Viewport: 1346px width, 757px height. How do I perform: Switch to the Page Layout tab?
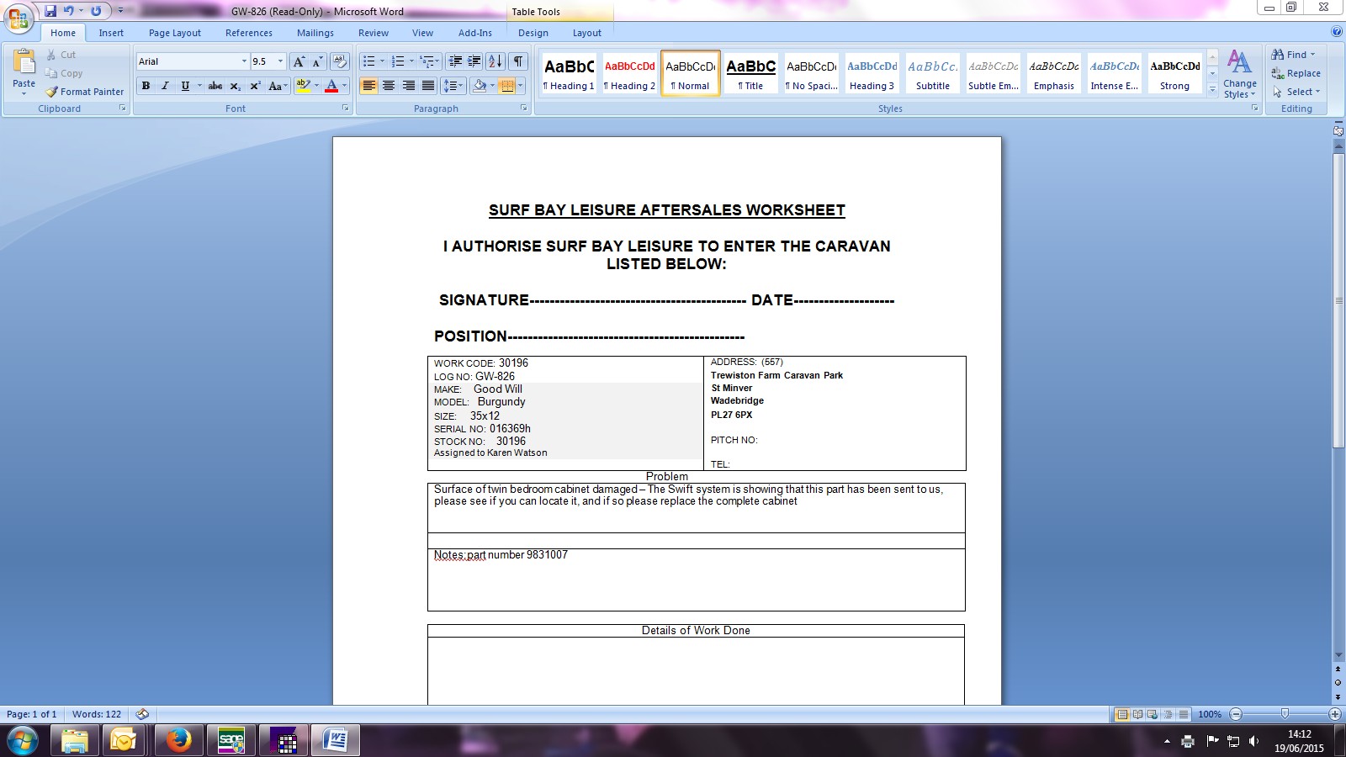(x=175, y=33)
